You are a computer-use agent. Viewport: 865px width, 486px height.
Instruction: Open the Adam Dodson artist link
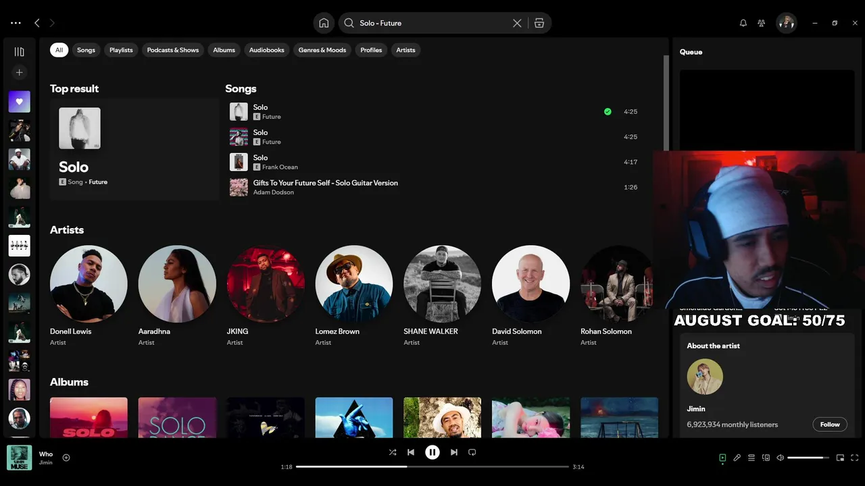coord(274,192)
